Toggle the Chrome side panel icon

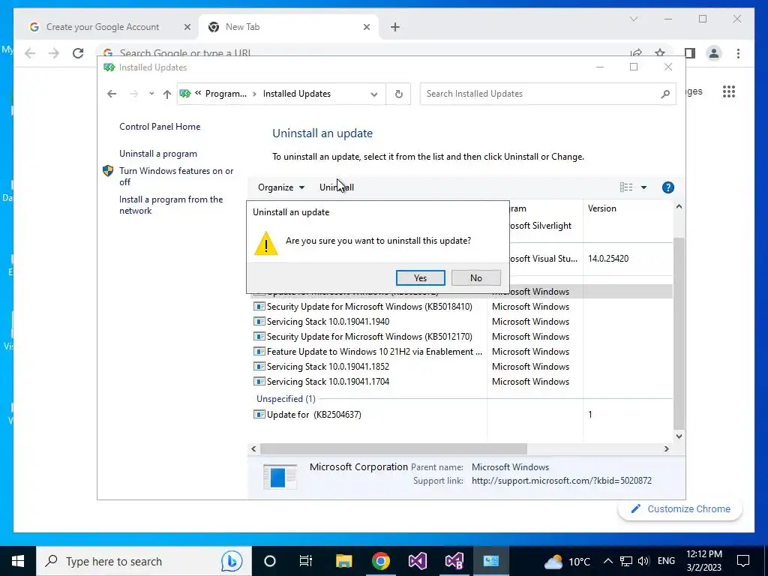click(690, 53)
